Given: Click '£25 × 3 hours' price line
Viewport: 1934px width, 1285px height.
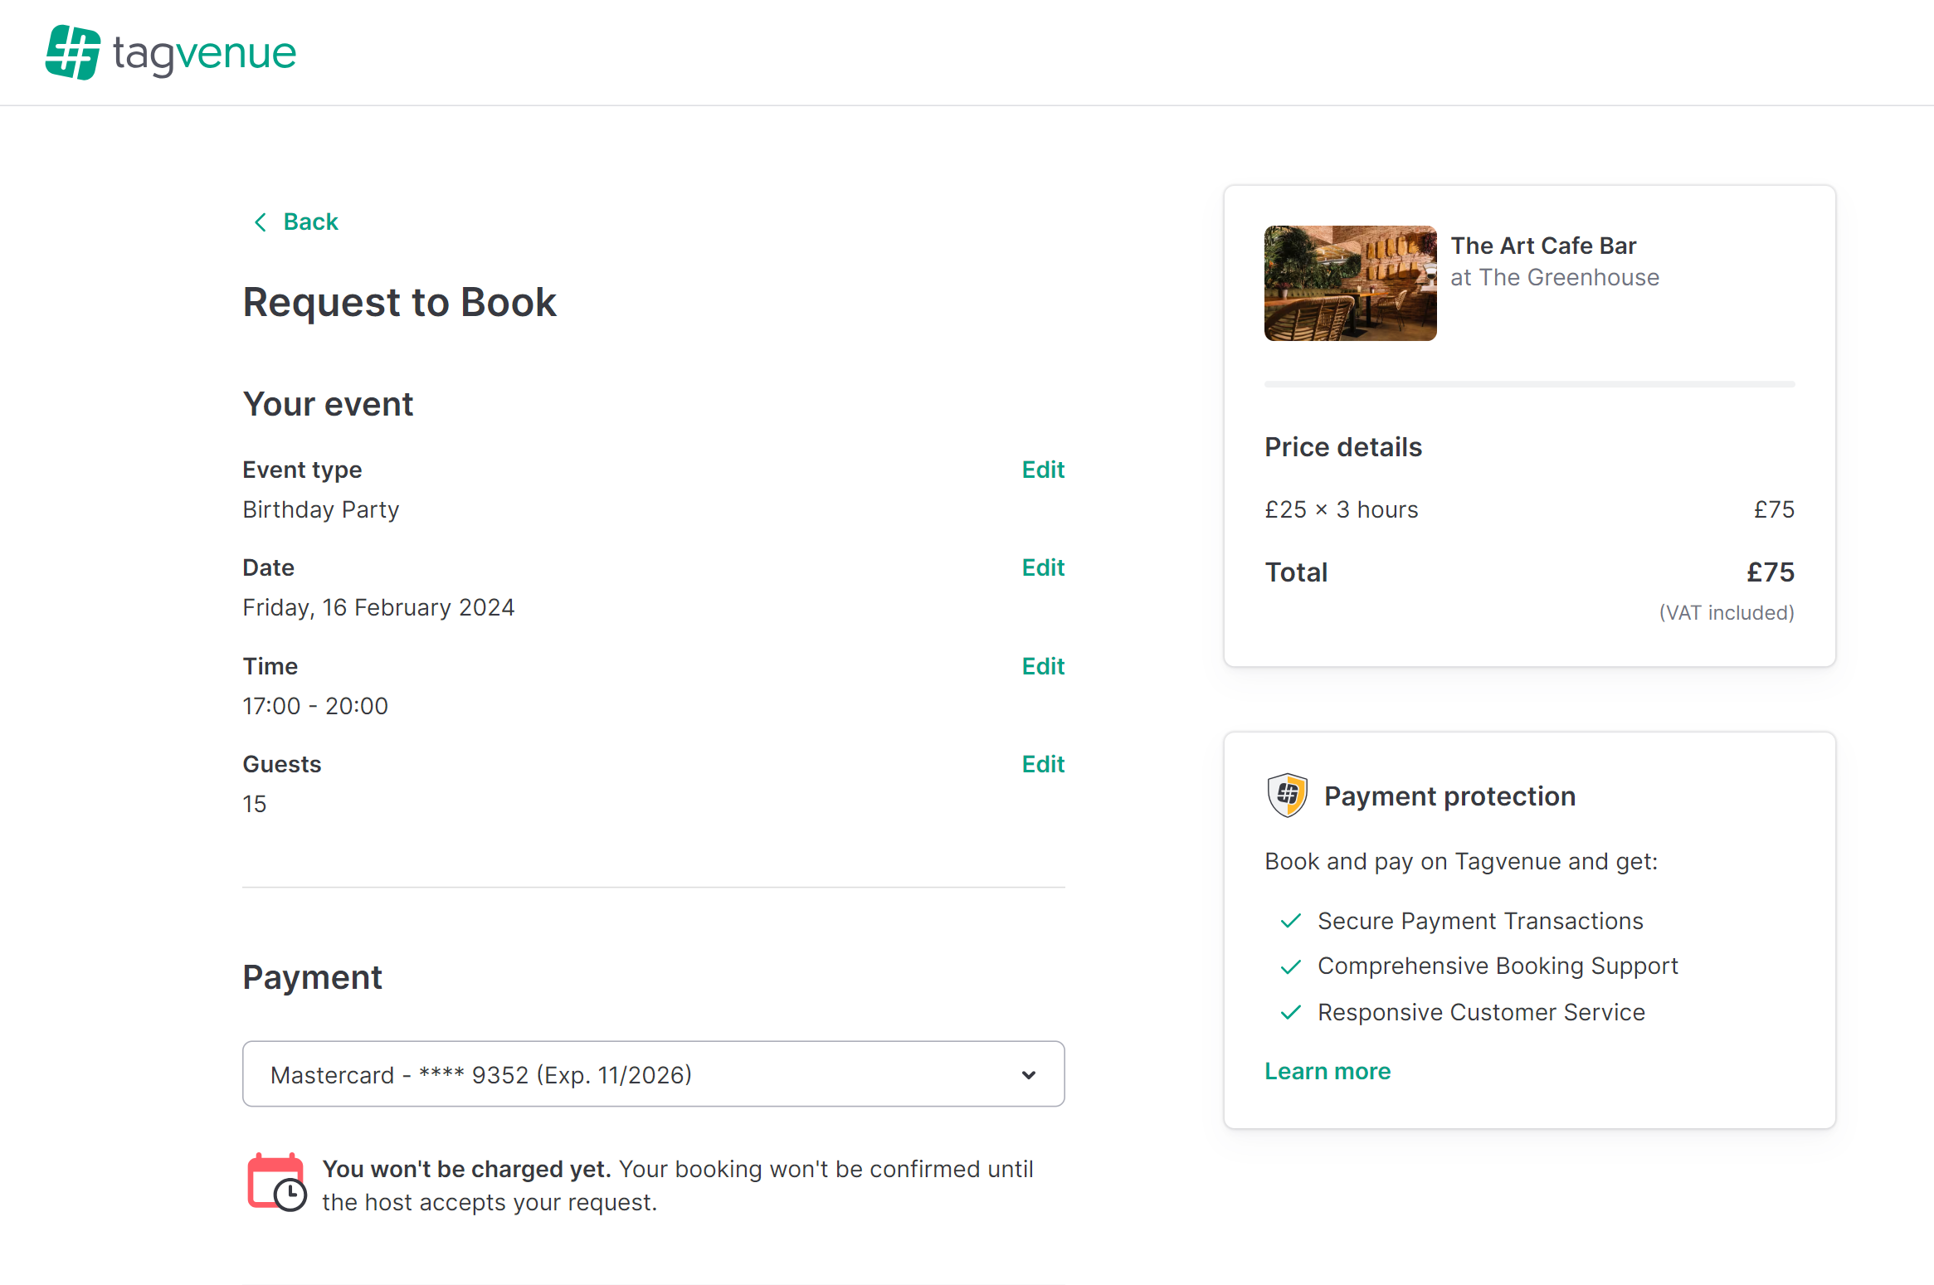Looking at the screenshot, I should tap(1341, 509).
